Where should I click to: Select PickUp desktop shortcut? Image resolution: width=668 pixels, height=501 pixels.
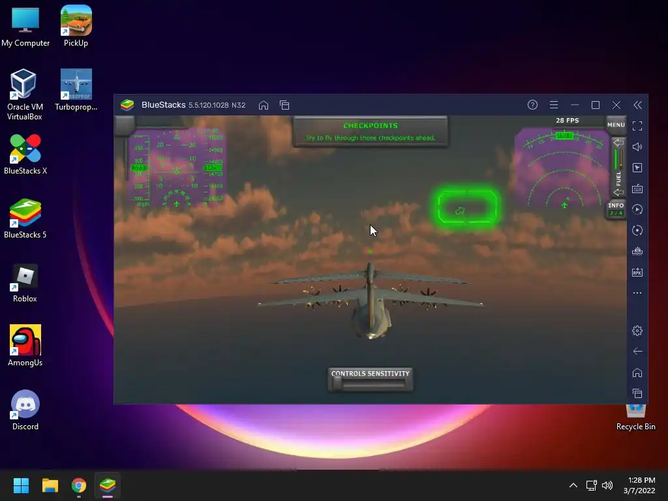(76, 26)
